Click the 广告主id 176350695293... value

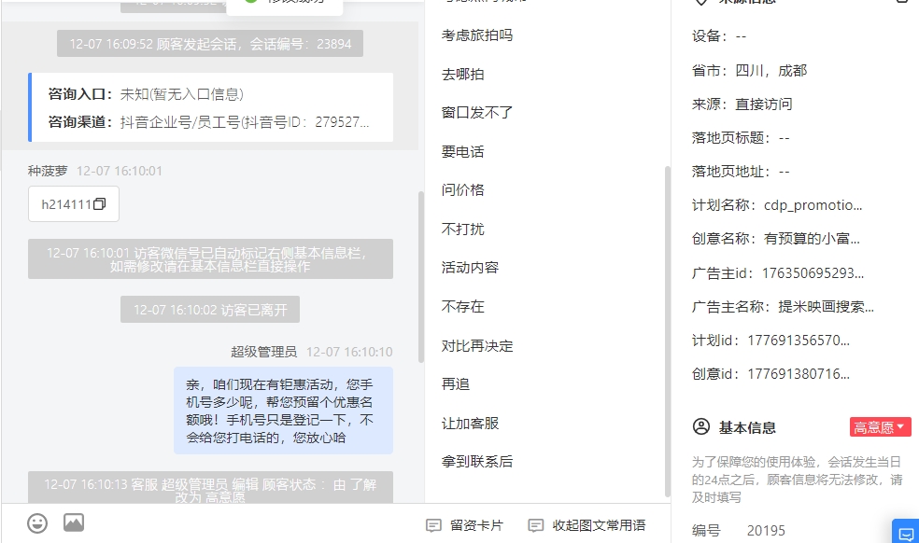click(813, 273)
